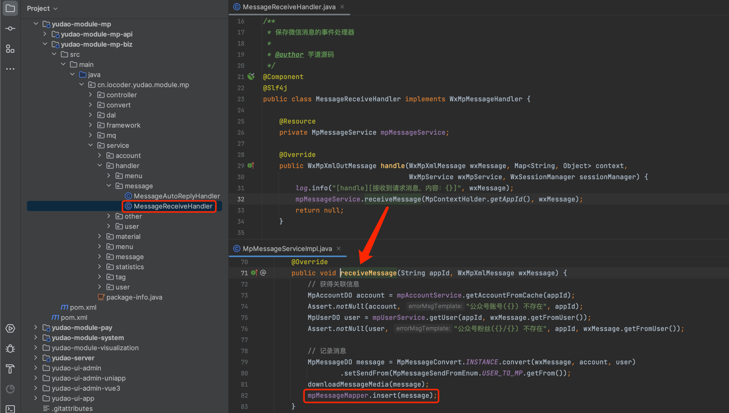729x413 pixels.
Task: Click the Spring bean gutter icon at line 21
Action: coord(251,77)
